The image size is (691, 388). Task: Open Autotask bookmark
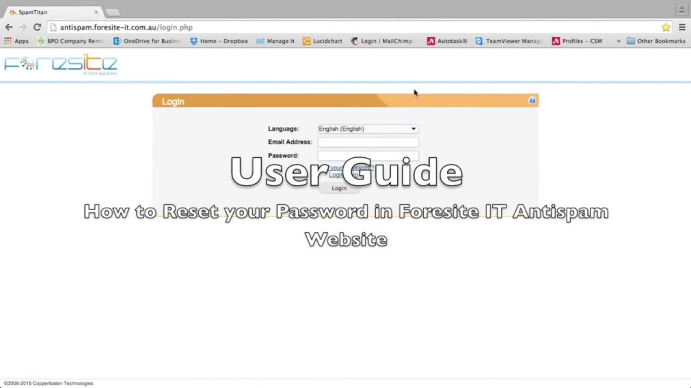pyautogui.click(x=447, y=41)
